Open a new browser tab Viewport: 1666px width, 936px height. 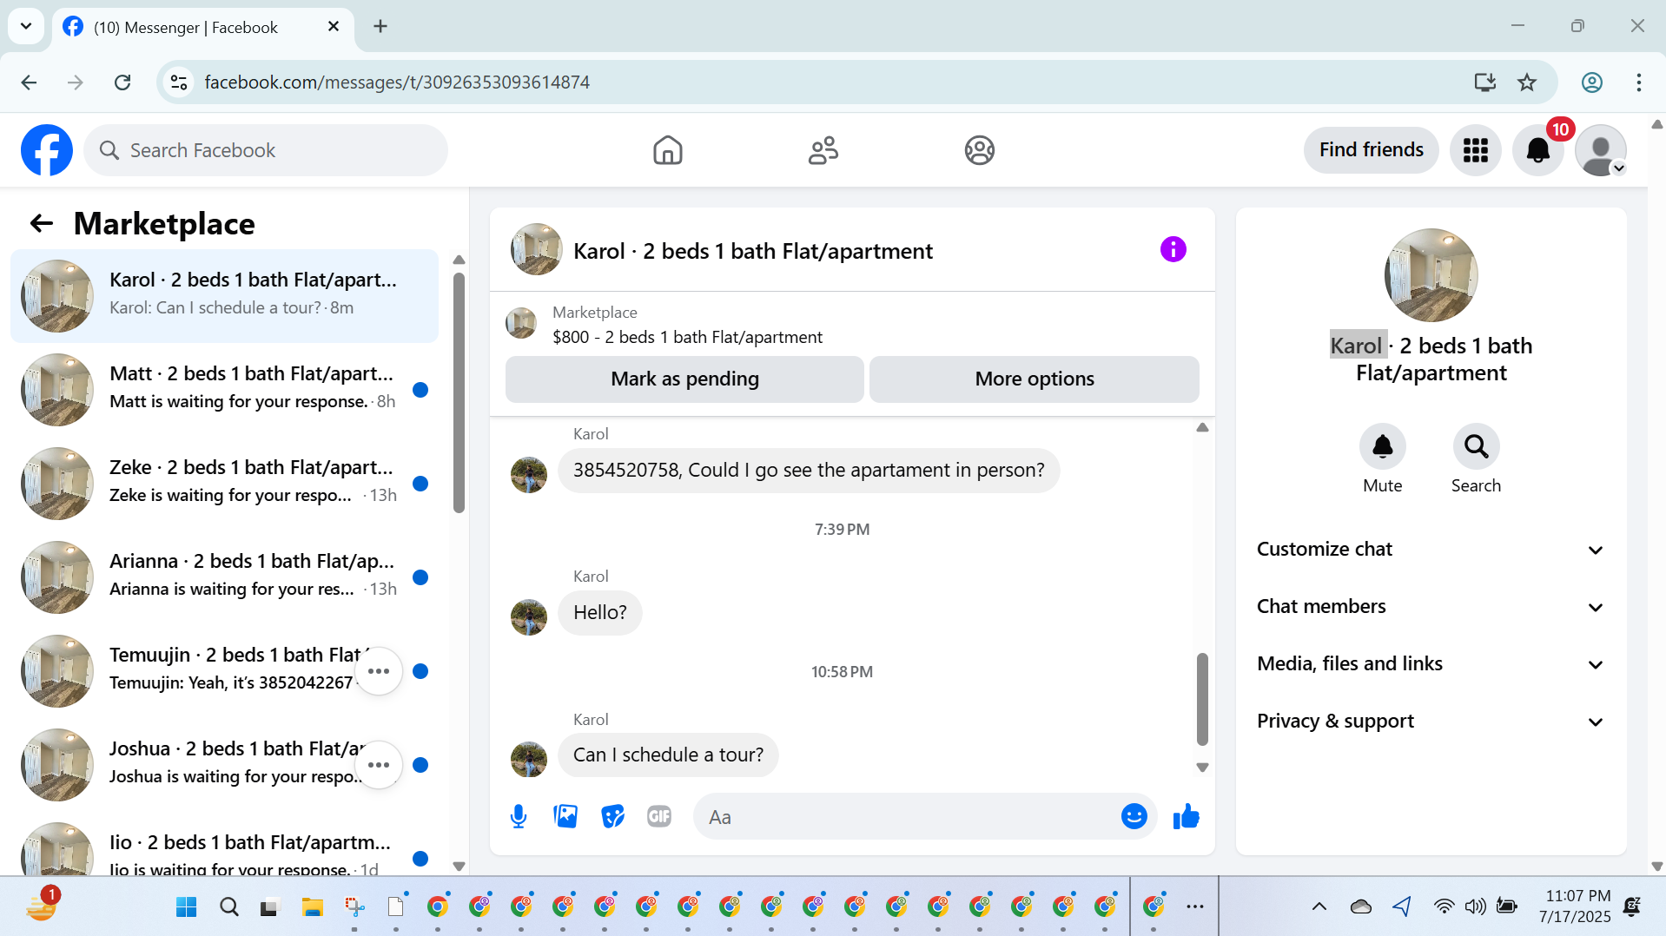click(x=380, y=27)
